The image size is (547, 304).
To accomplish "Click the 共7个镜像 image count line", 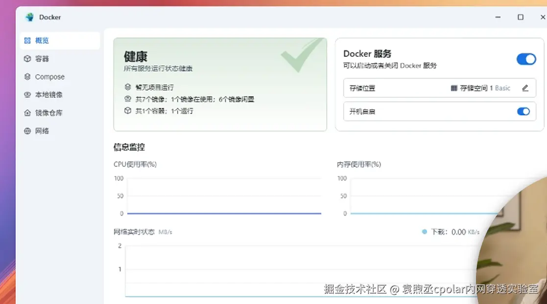I will point(195,99).
